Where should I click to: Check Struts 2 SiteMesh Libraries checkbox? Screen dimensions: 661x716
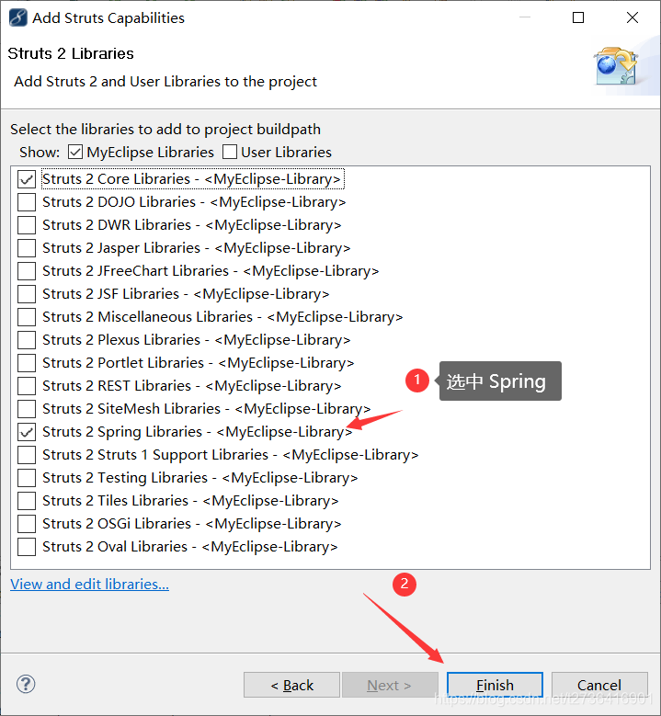click(x=27, y=409)
